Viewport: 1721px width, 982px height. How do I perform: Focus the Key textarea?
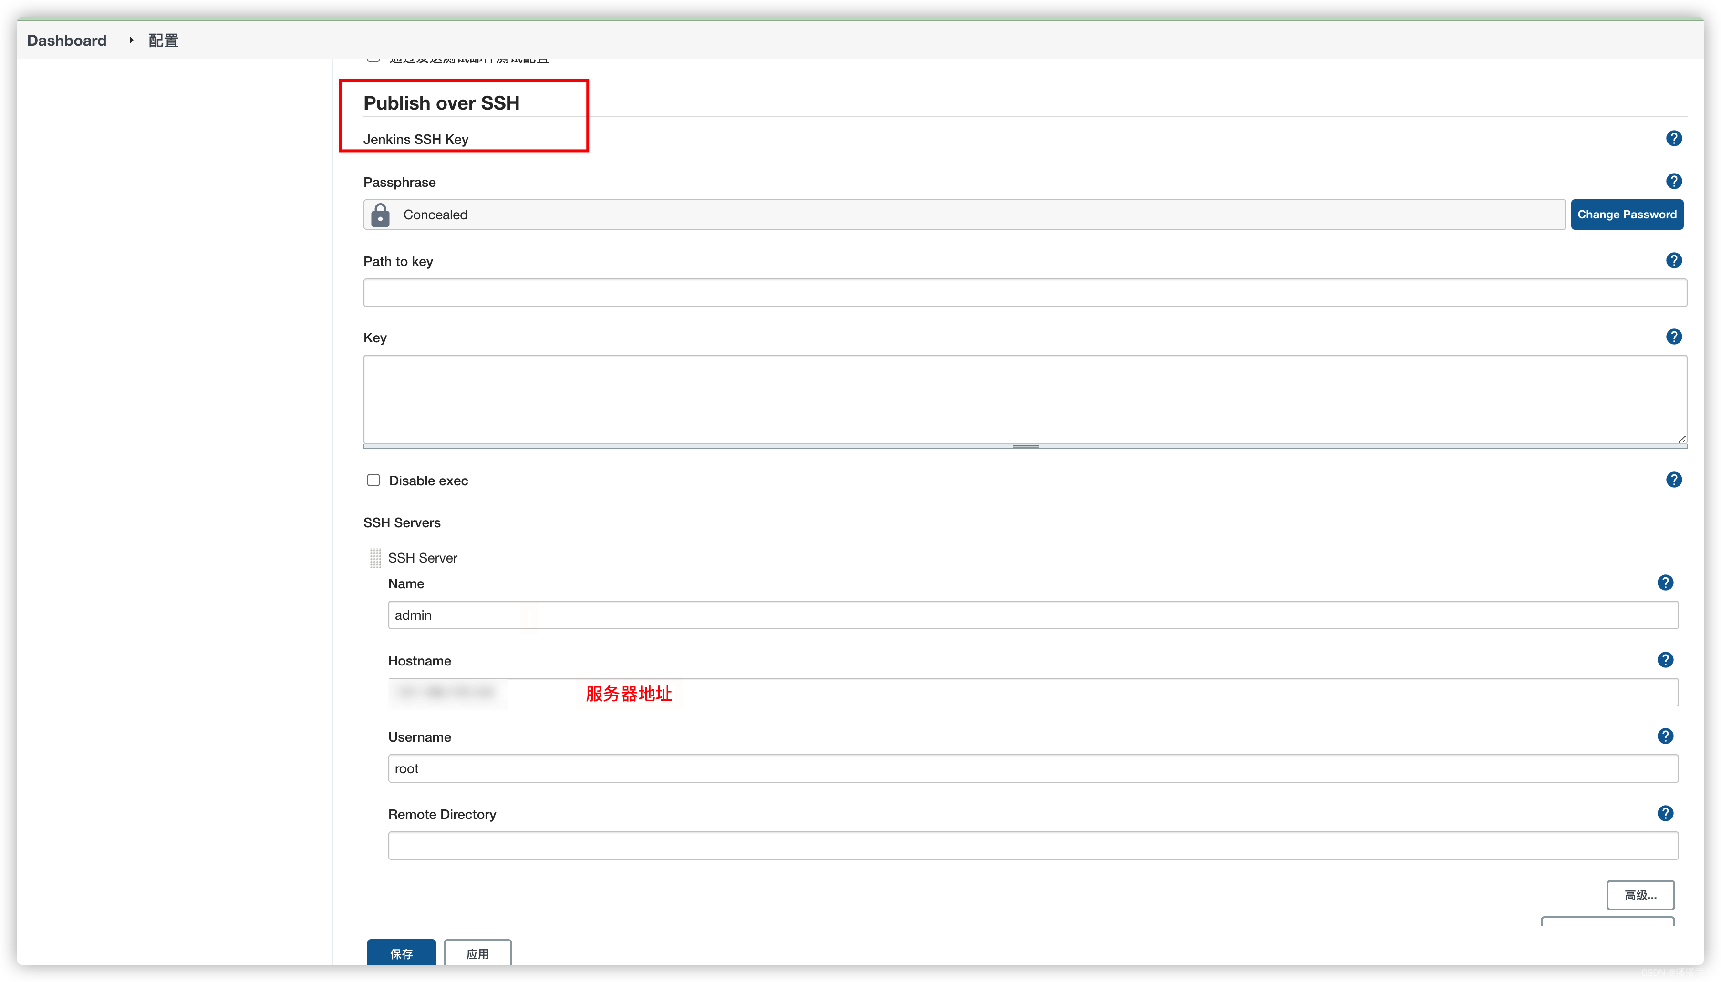coord(1025,399)
